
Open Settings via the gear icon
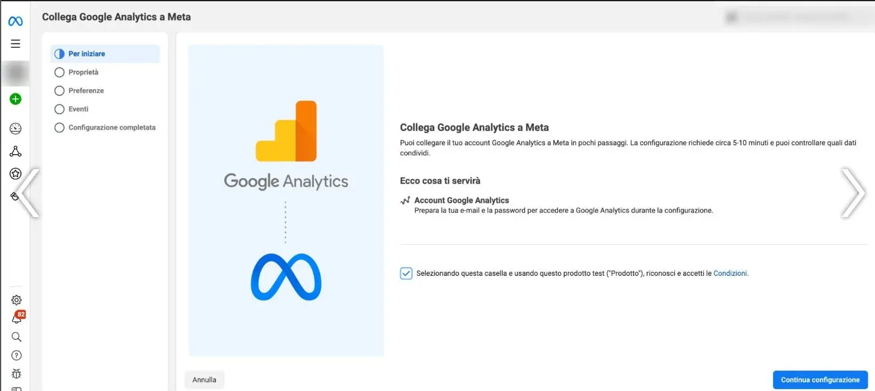pyautogui.click(x=16, y=300)
